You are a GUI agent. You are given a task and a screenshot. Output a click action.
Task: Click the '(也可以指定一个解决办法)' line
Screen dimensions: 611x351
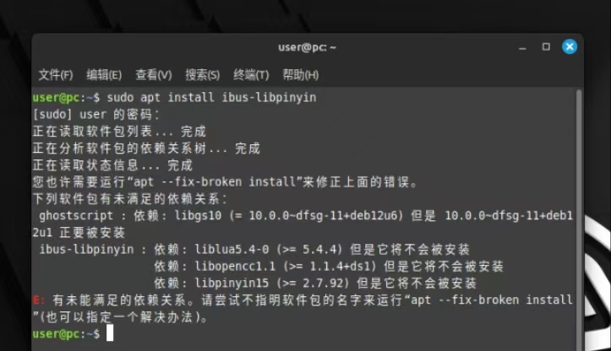[x=121, y=317]
